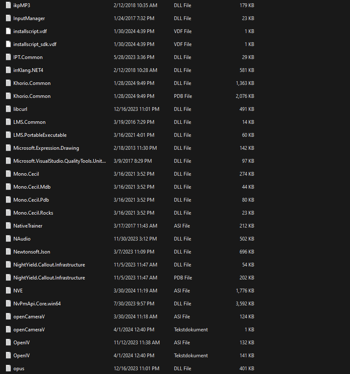
Task: Click the InputManager file icon
Action: click(8, 18)
